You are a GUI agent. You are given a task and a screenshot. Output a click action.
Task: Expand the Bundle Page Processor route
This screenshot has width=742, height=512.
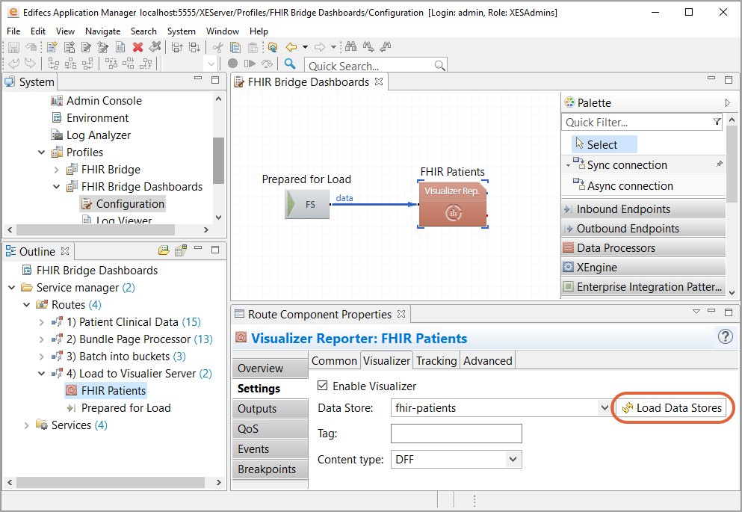point(41,339)
